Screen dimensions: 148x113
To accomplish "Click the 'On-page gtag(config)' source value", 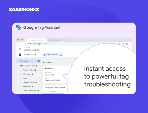I will 52,80.
